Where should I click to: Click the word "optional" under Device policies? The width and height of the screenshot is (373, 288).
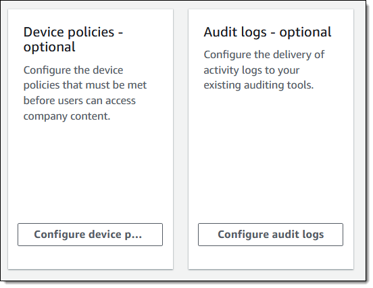[x=49, y=47]
